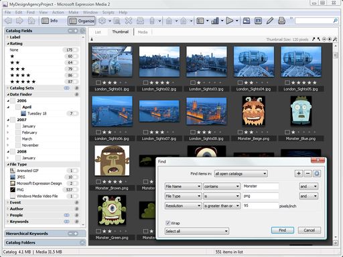
Task: Check the box under London_Sights07.jpg
Action: coord(145,133)
